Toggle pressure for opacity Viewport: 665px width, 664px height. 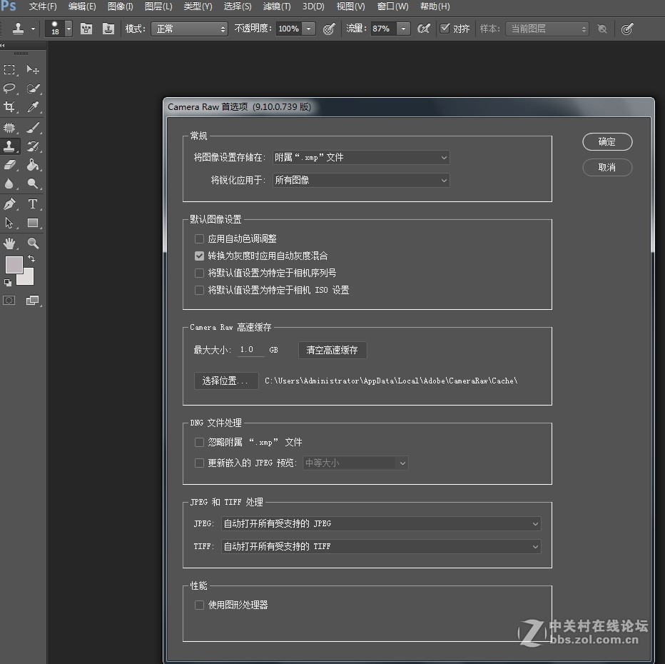329,29
